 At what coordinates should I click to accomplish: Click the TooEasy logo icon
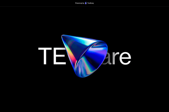pos(86,3)
